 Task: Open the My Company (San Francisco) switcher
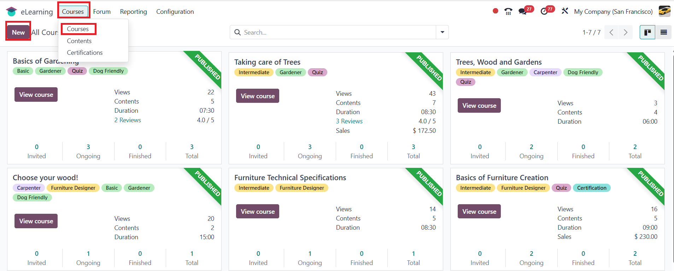click(613, 12)
